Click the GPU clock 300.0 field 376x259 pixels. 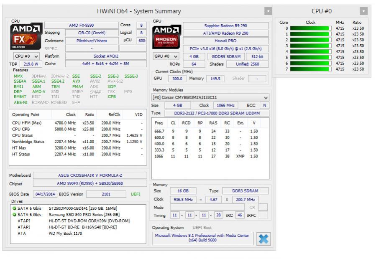tap(177, 79)
